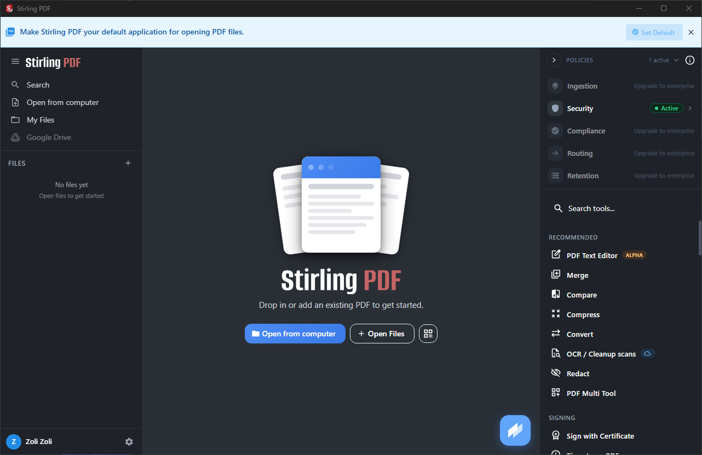702x455 pixels.
Task: Click Upgrade to enterprise beside Routing
Action: coord(664,153)
